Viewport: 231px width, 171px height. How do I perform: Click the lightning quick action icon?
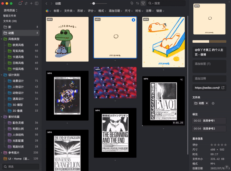tap(132, 3)
